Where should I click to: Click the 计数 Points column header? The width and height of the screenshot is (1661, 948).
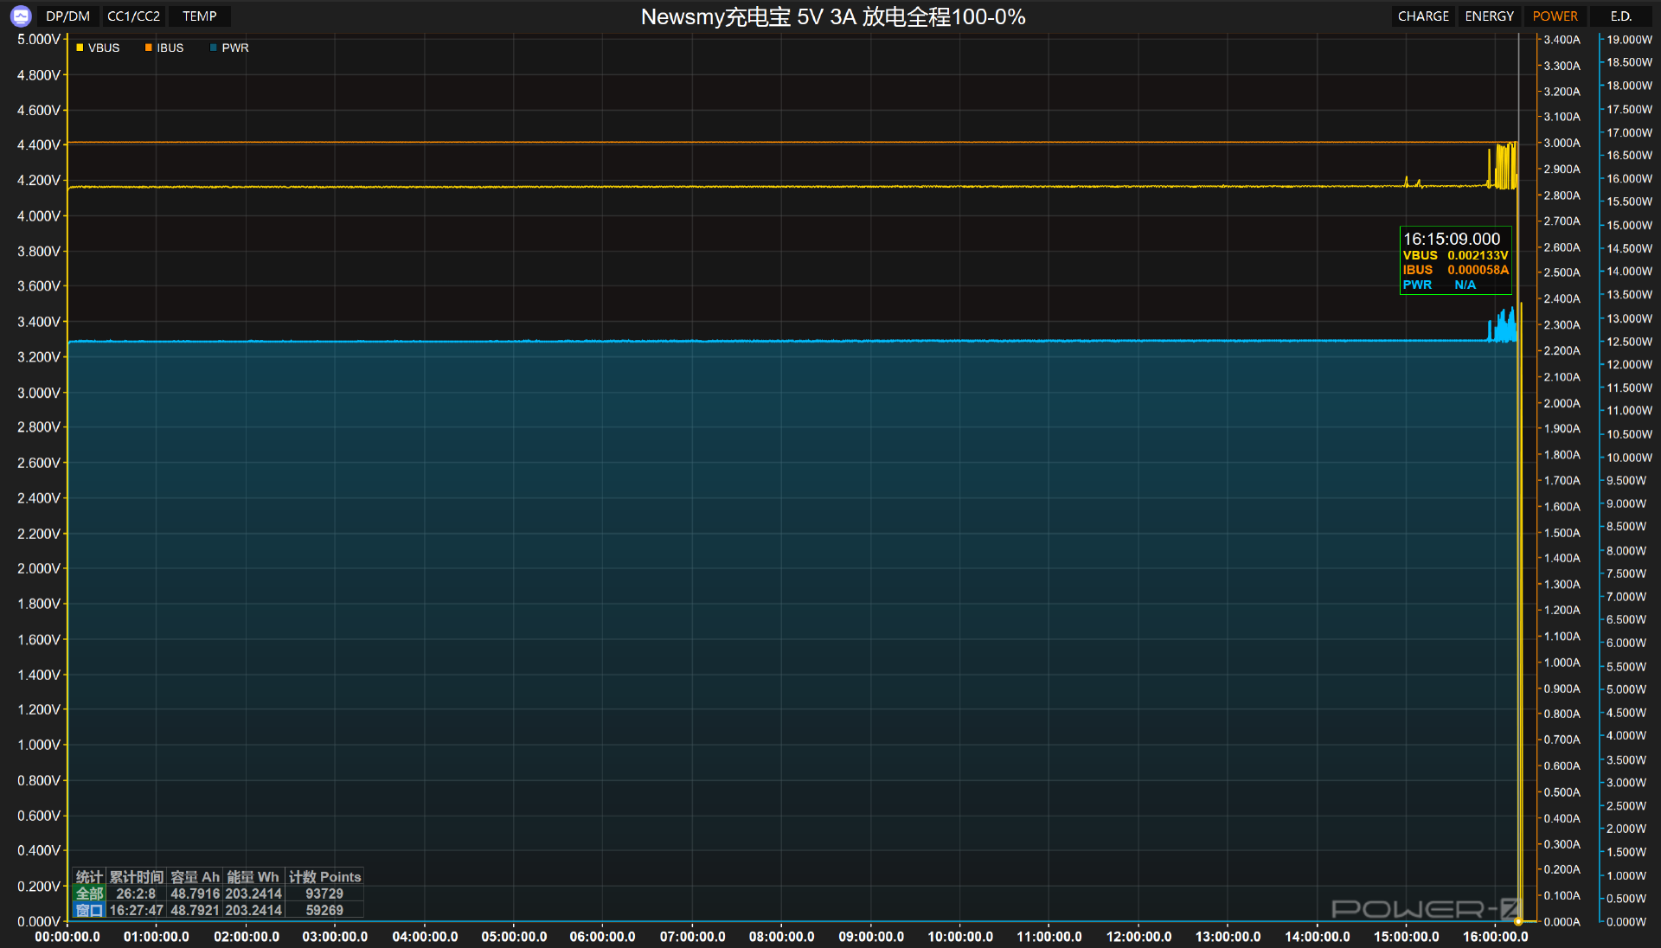pos(324,877)
